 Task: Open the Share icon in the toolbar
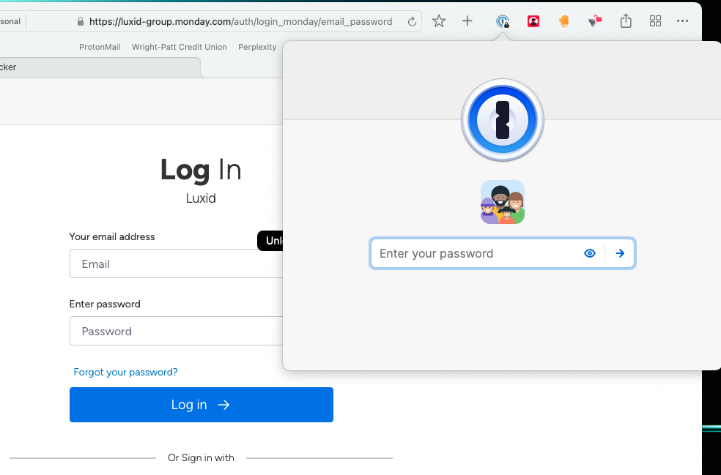[626, 21]
